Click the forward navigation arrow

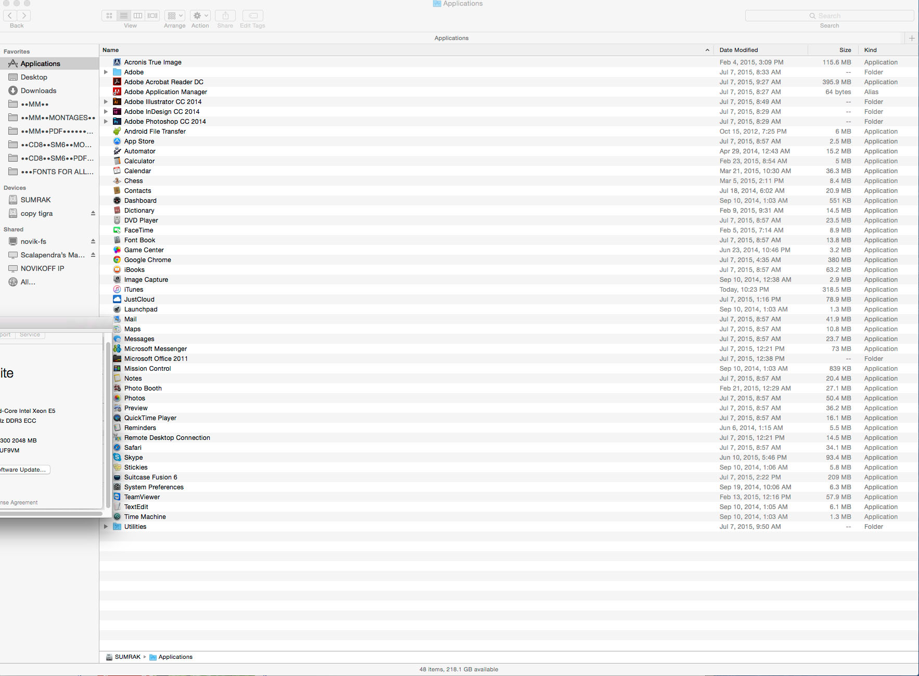tap(24, 16)
